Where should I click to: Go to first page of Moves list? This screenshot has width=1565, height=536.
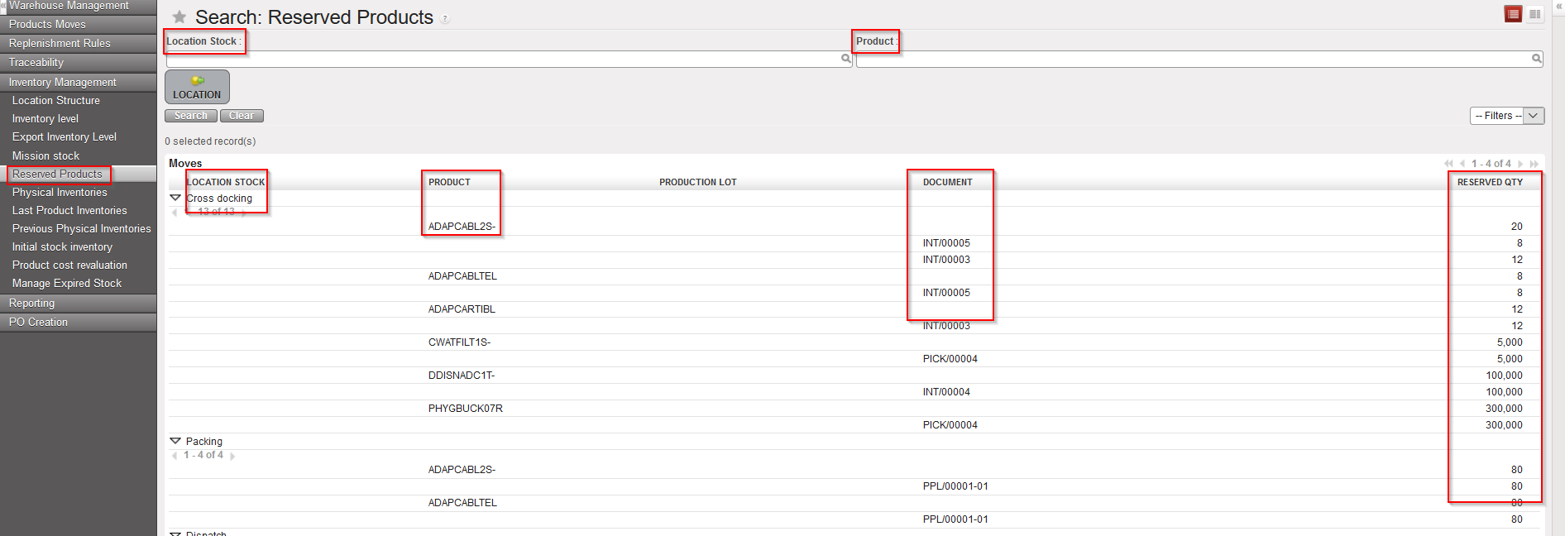point(1448,164)
